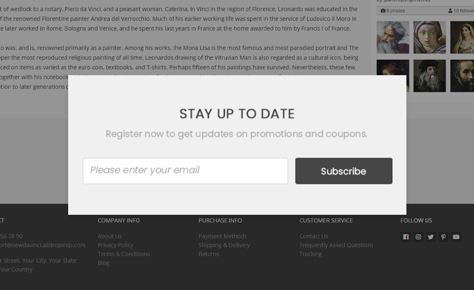This screenshot has width=474, height=290.
Task: Open the Pinterest social icon
Action: coord(443,237)
